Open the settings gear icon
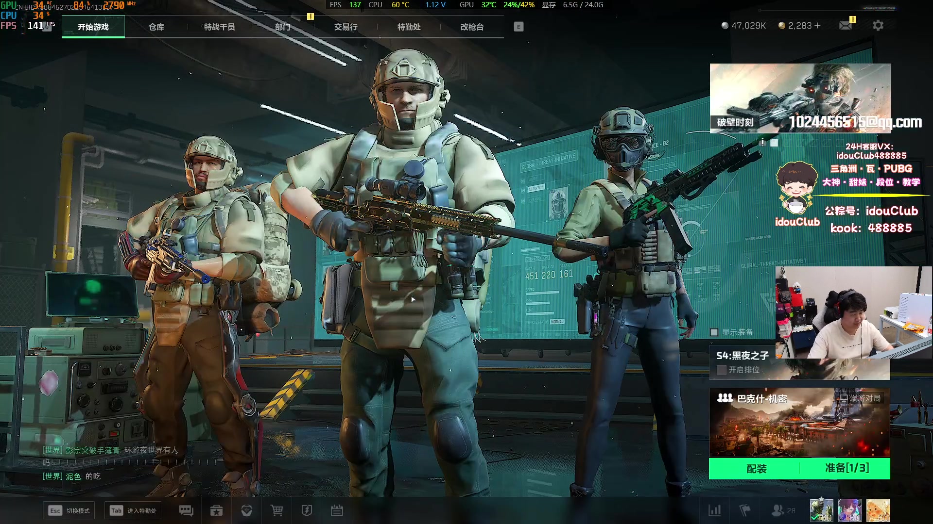This screenshot has height=524, width=933. point(878,25)
